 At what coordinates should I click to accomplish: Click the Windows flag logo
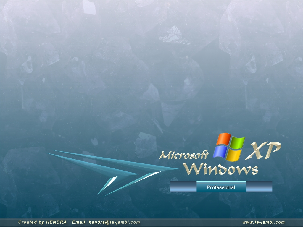229,147
